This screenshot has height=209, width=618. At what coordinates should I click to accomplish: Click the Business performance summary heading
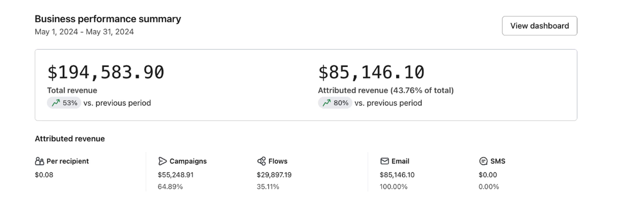pyautogui.click(x=108, y=19)
